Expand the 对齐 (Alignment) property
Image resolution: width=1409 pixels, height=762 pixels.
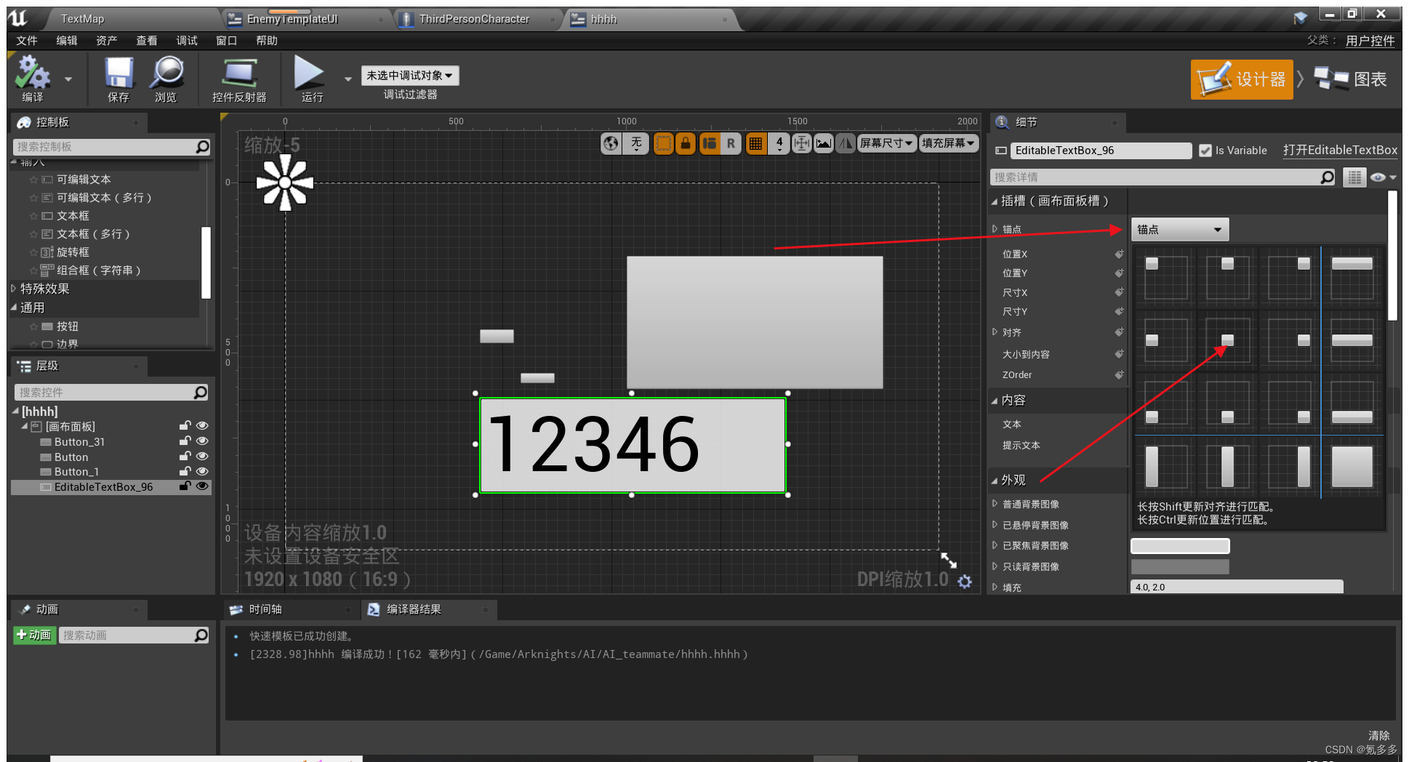[x=995, y=332]
